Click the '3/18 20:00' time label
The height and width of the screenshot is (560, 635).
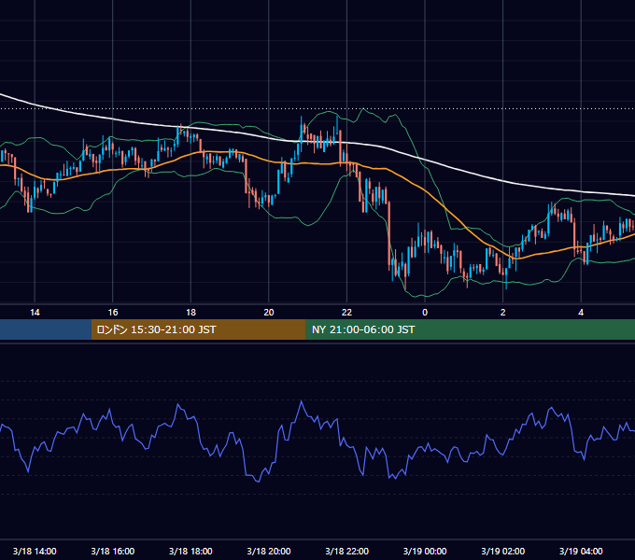coord(269,551)
